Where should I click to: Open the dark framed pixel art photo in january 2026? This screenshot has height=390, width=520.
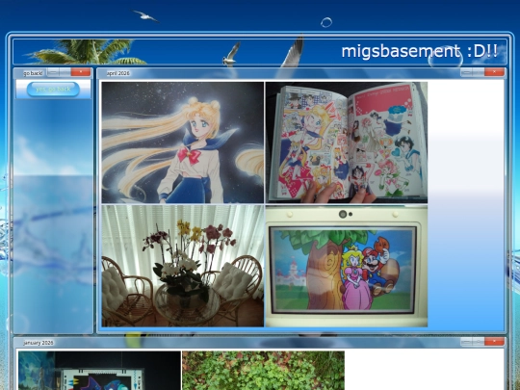(x=99, y=371)
